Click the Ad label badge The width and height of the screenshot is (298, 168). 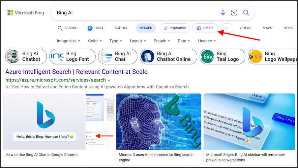pos(8,87)
